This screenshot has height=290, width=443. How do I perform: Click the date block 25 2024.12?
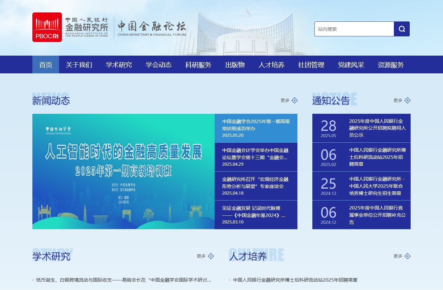tap(329, 186)
